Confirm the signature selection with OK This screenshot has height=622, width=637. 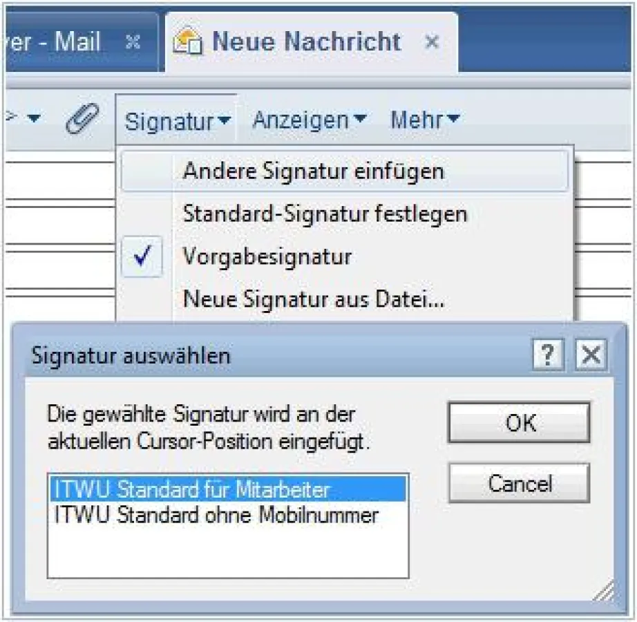520,423
